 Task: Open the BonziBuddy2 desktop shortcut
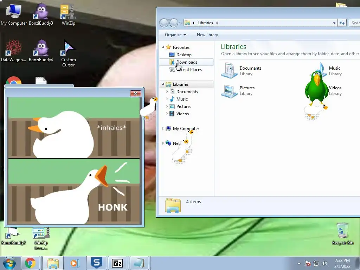tap(14, 236)
